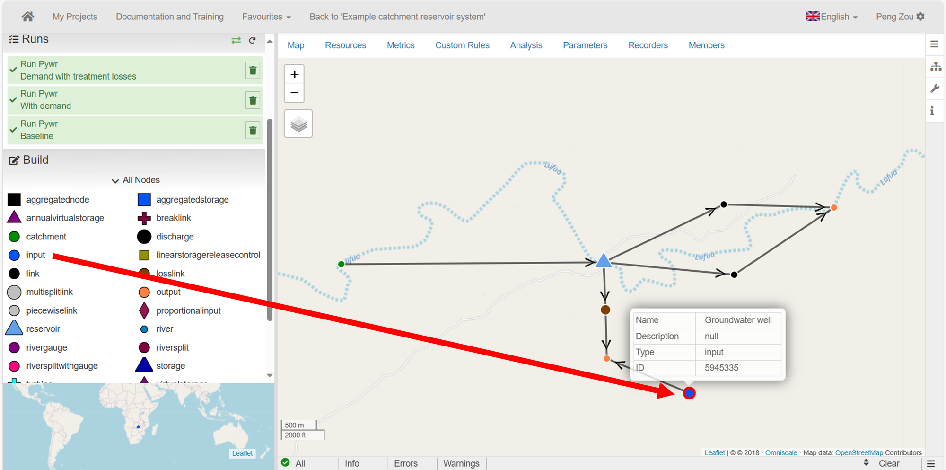The height and width of the screenshot is (470, 946).
Task: Open the network tree sidebar icon
Action: pyautogui.click(x=935, y=66)
